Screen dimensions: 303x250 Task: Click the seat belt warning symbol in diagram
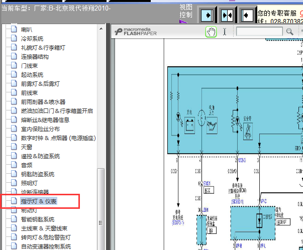(248, 132)
